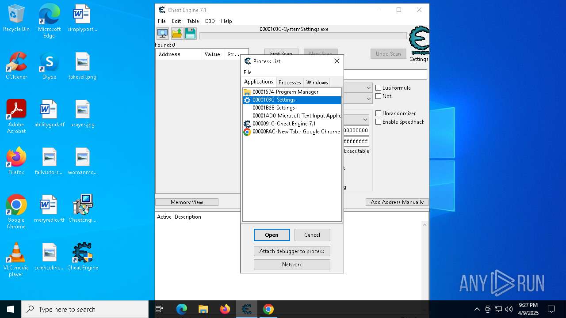This screenshot has height=318, width=566.
Task: Close the Process List dialog
Action: [x=337, y=61]
